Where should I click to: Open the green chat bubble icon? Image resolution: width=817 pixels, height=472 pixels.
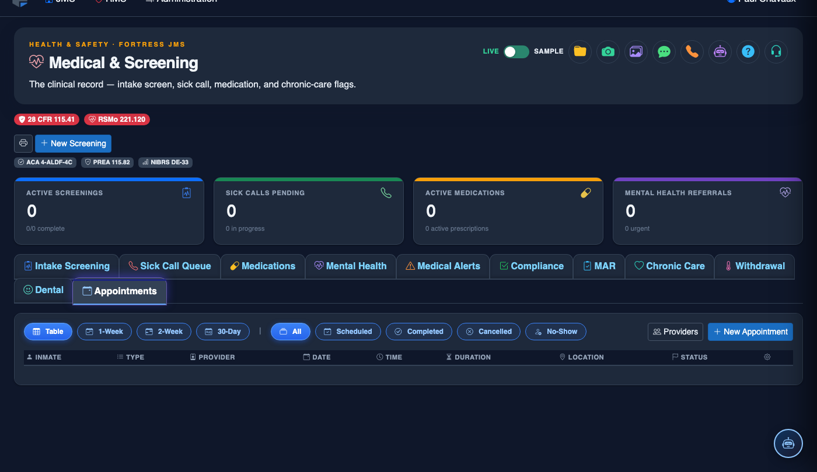[664, 51]
